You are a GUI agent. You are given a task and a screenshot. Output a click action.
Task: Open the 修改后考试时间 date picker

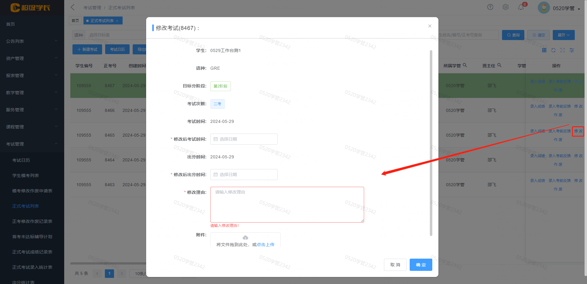[244, 139]
